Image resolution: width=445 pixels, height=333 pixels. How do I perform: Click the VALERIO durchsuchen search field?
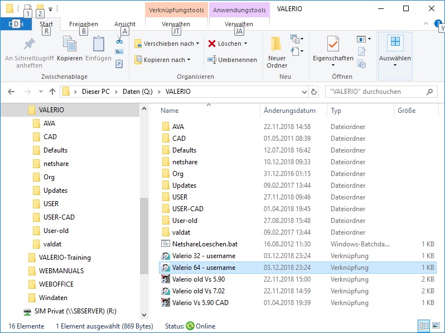(374, 92)
